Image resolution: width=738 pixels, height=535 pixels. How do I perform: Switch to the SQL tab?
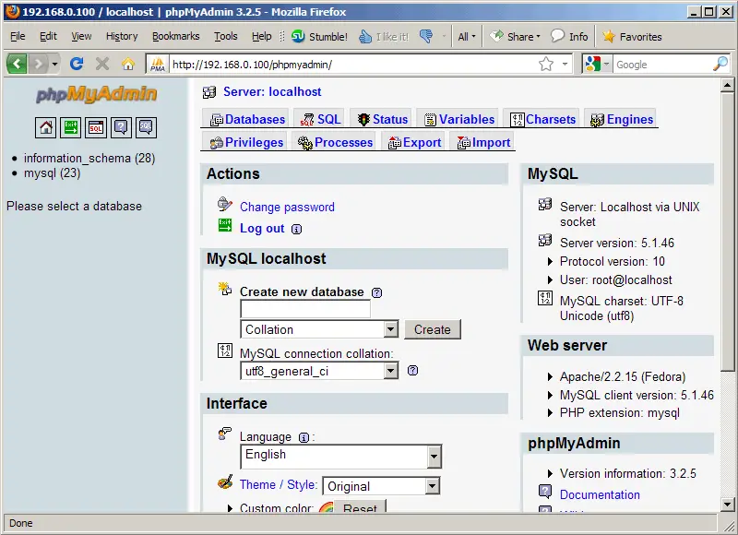point(320,120)
